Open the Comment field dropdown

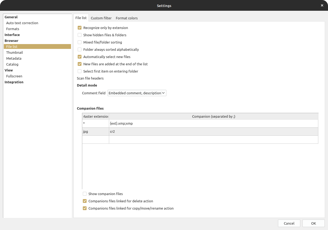click(x=137, y=93)
